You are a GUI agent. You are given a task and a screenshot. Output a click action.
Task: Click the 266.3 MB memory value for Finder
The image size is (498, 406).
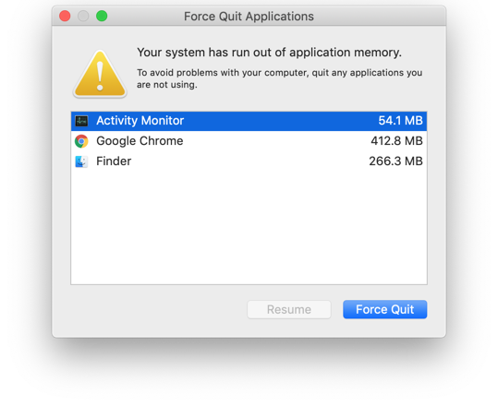(395, 161)
